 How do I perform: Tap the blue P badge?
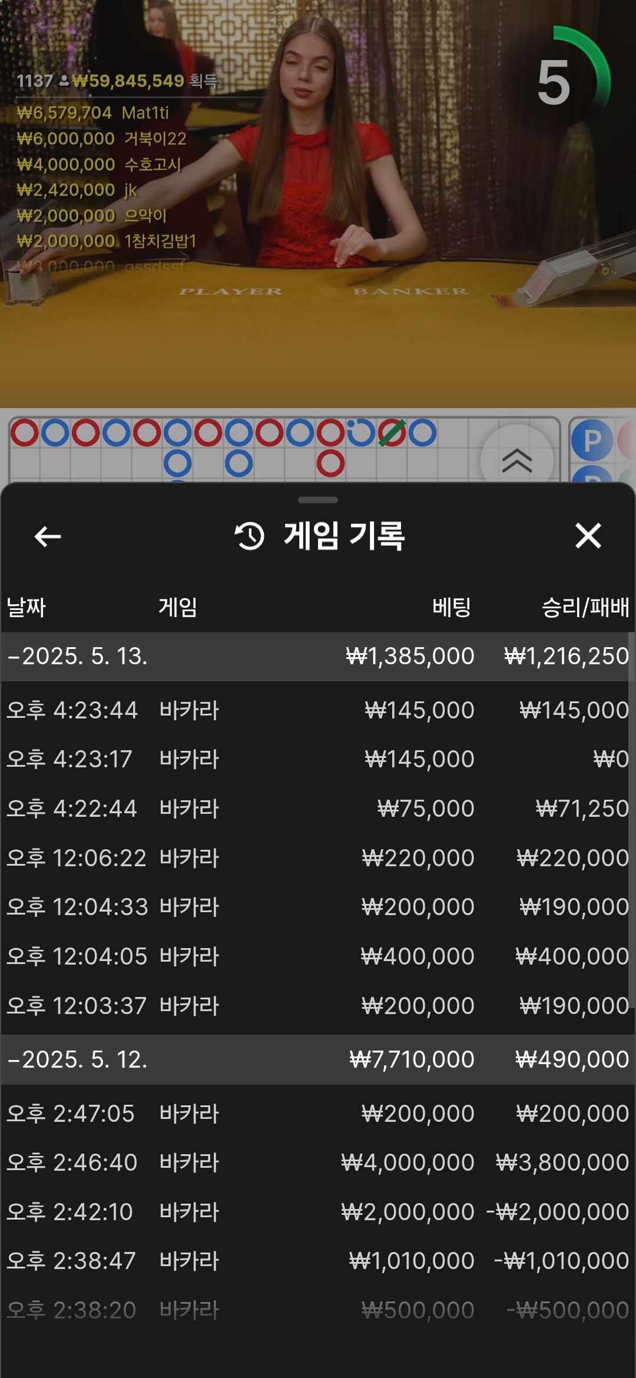tap(592, 440)
